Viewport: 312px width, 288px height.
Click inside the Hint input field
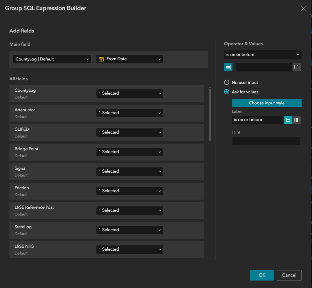[266, 141]
